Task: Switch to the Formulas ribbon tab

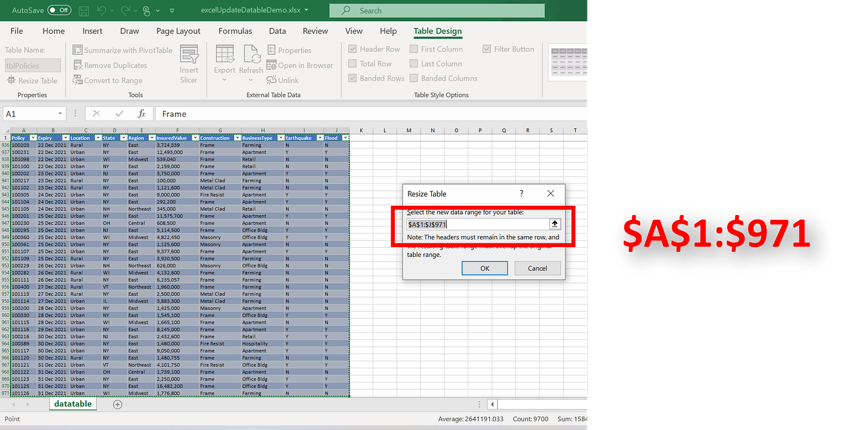Action: tap(235, 30)
